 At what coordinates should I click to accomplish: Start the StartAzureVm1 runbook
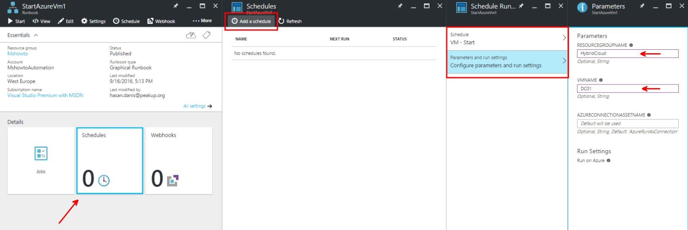16,21
